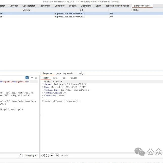Sort by the Method column header
163x163 pixels.
(27, 10)
